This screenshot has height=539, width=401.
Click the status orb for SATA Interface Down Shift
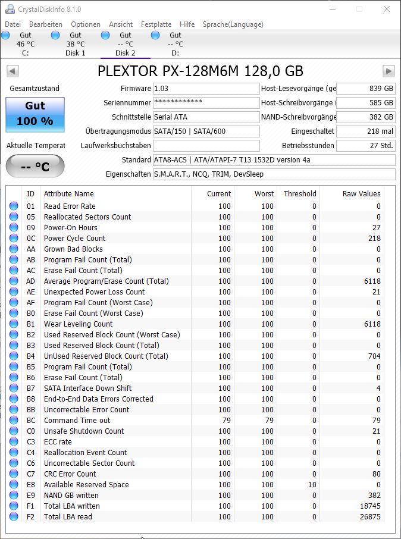(14, 388)
